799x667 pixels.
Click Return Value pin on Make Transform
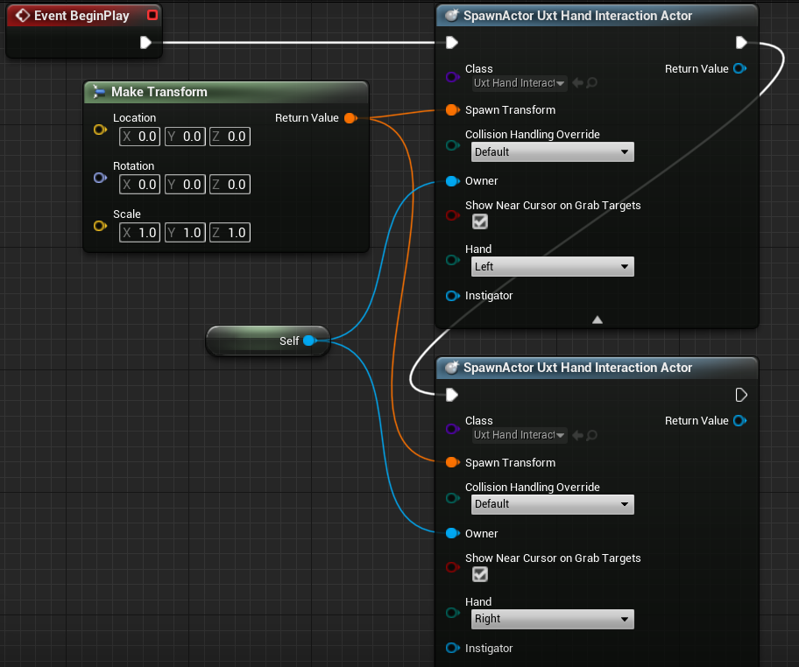tap(350, 118)
